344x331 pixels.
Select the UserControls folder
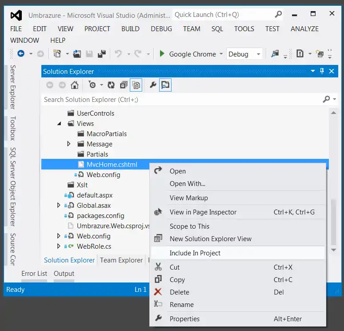tap(96, 113)
